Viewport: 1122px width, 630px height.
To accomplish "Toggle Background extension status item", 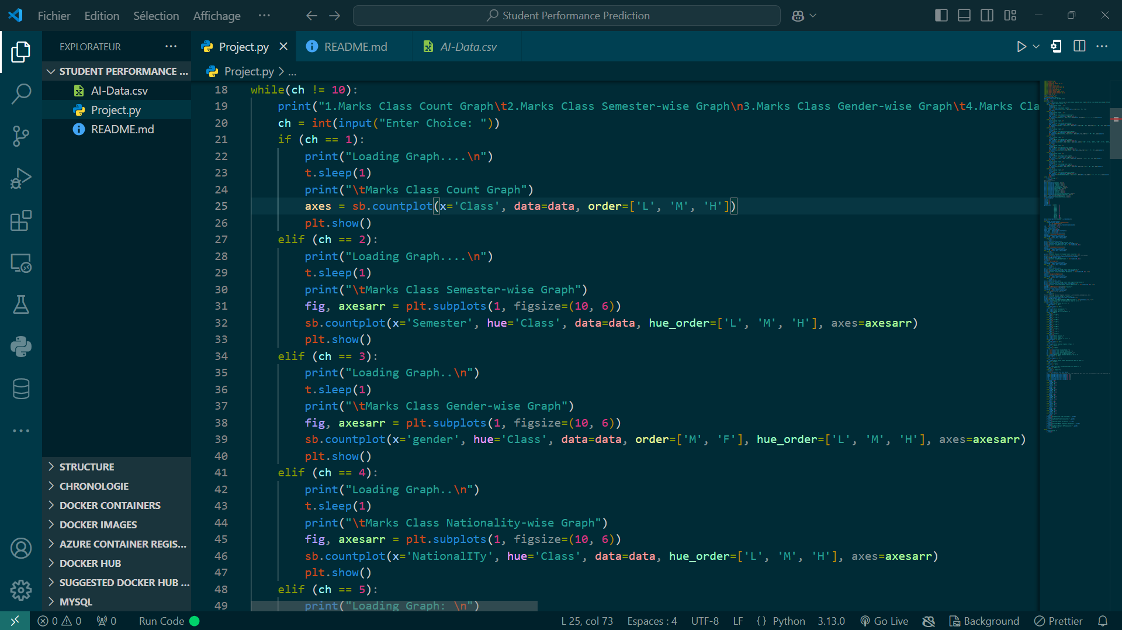I will tap(984, 621).
